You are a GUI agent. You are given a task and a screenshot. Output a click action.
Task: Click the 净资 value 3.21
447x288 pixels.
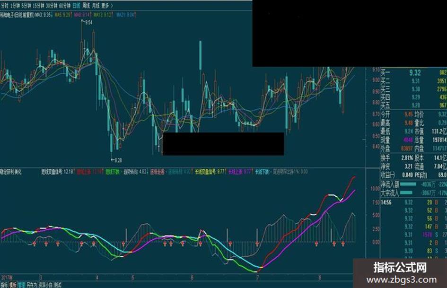pyautogui.click(x=409, y=166)
